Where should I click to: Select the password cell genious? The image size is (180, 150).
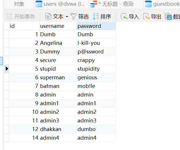(x=96, y=78)
